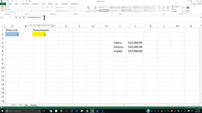Viewport: 202px width, 113px height.
Task: Select the Workarea worksheet tab
Action: pos(33,105)
